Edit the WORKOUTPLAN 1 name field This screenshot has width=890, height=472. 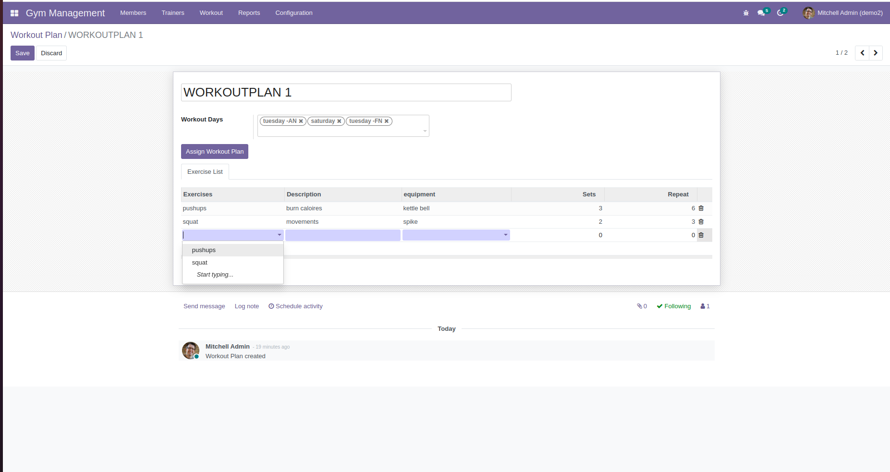click(346, 93)
